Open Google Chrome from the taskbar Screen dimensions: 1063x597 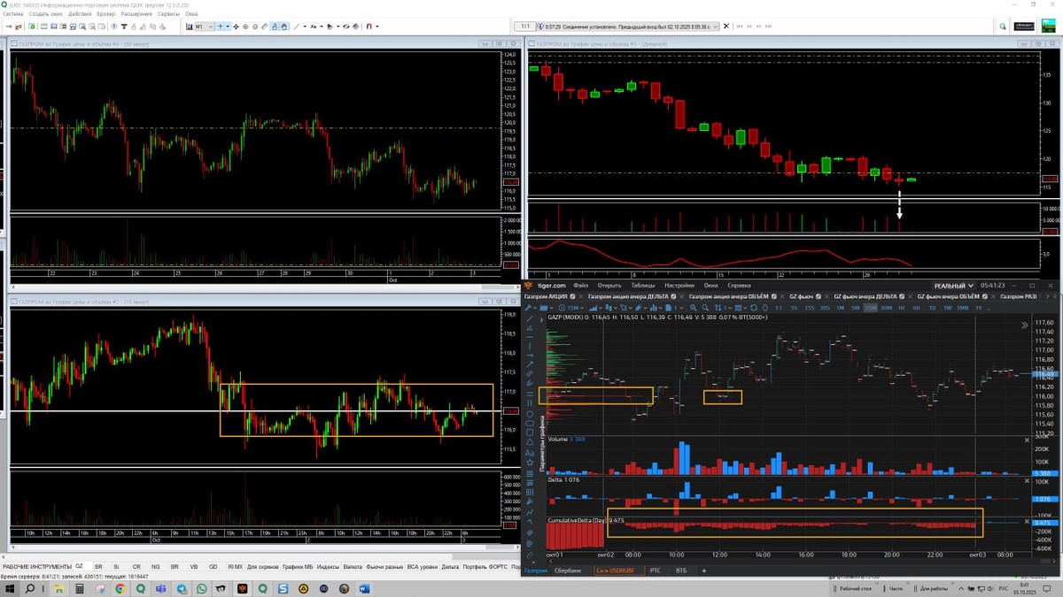click(x=120, y=589)
